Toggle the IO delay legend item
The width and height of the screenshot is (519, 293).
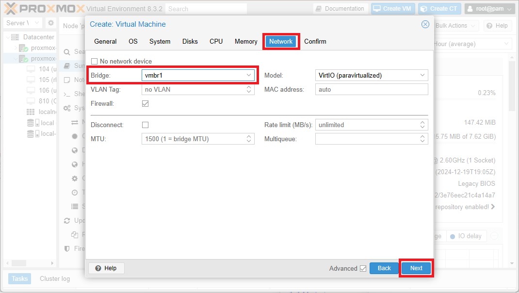pyautogui.click(x=466, y=236)
